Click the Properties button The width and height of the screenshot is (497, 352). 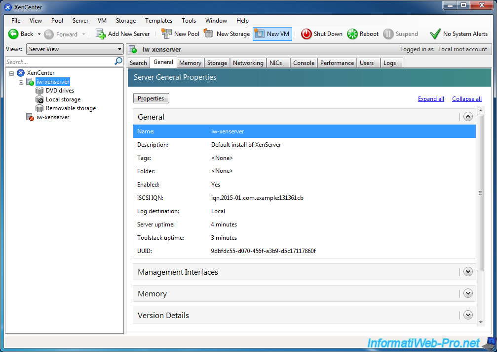151,98
